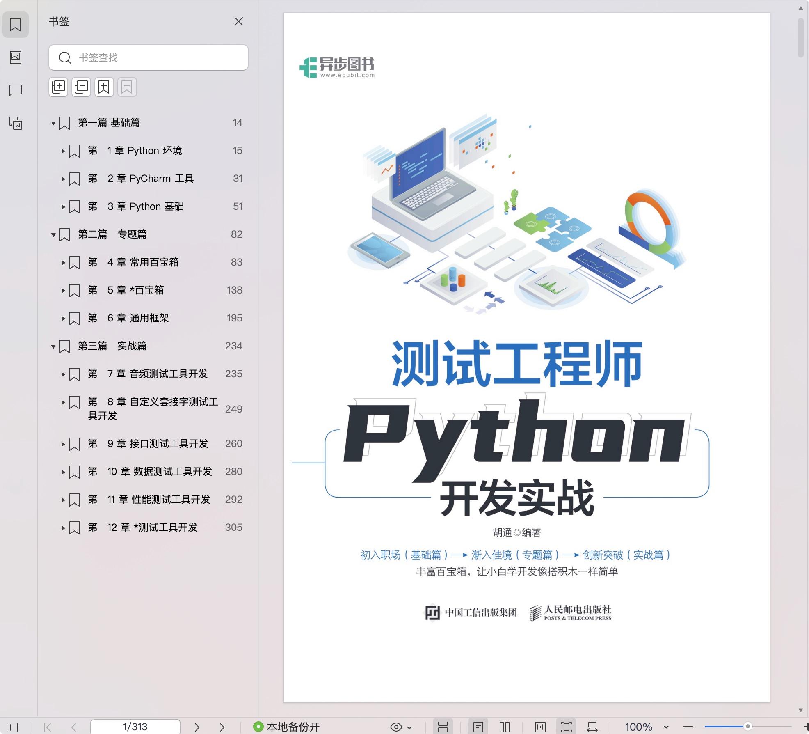This screenshot has width=809, height=734.
Task: Click the eye protection mode icon
Action: tap(396, 727)
